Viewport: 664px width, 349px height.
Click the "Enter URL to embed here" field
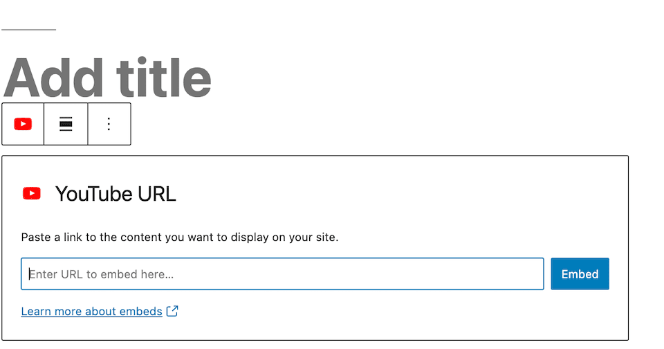282,274
